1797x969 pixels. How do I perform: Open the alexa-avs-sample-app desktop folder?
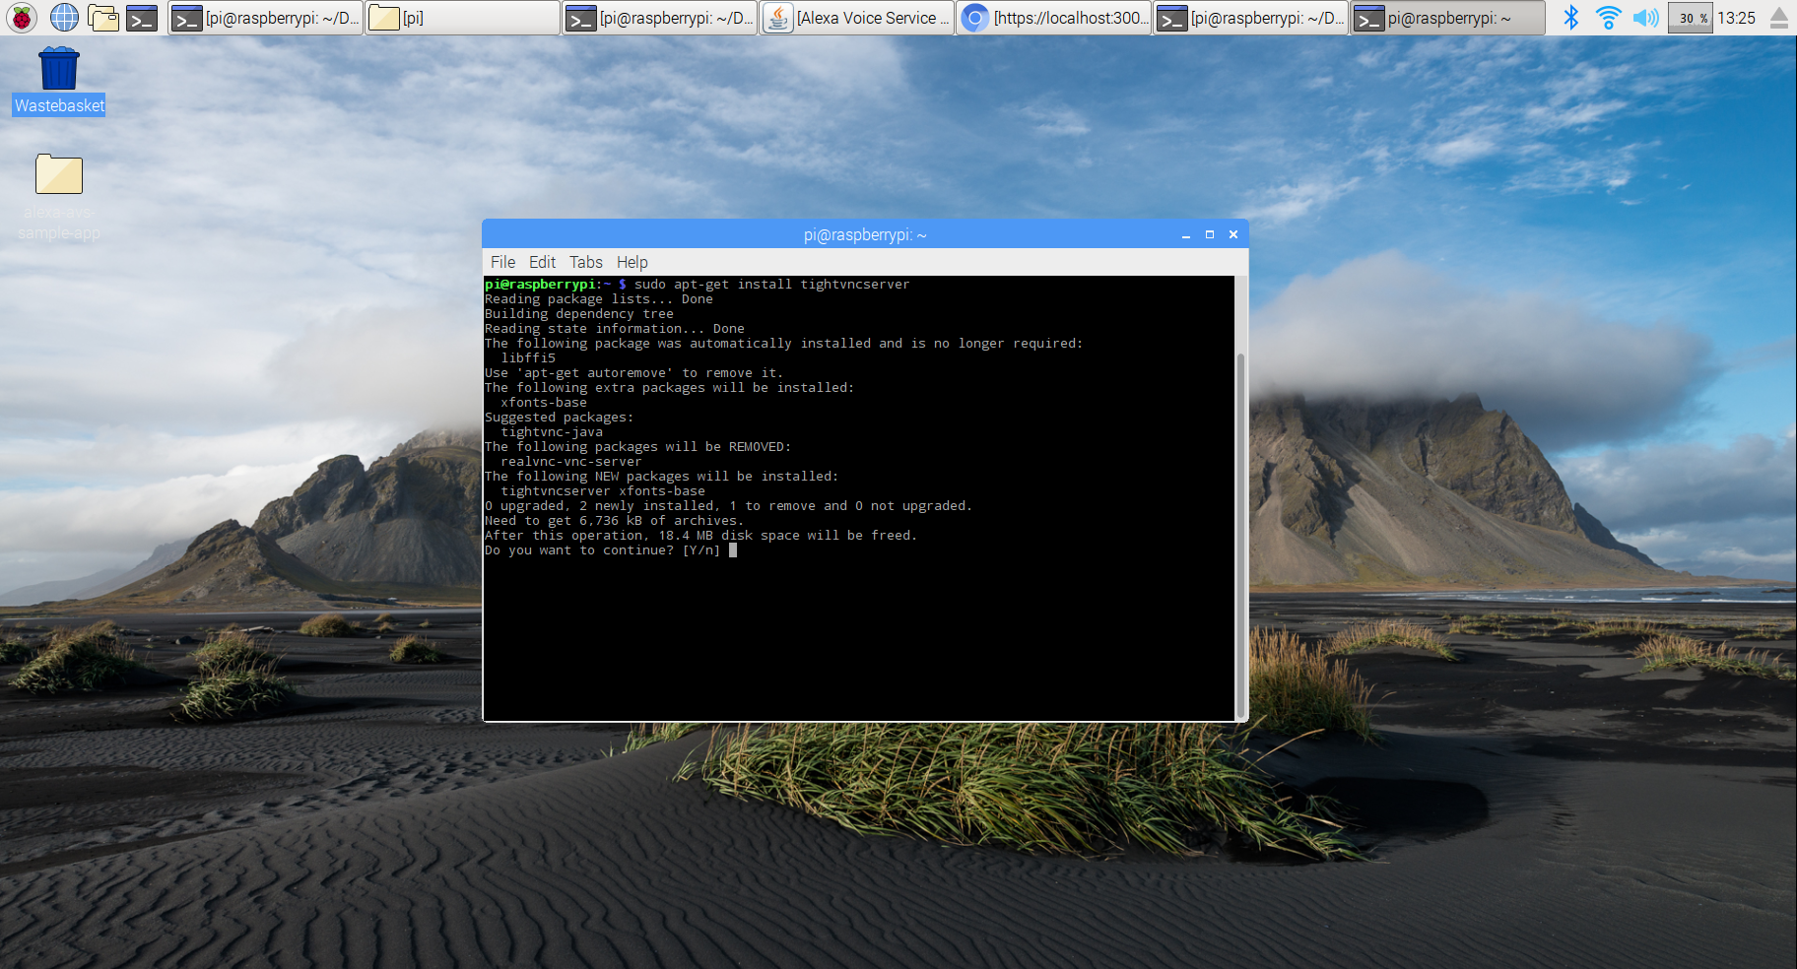coord(58,174)
